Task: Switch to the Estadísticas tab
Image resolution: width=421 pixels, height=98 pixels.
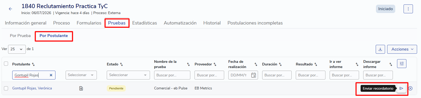Action: [144, 23]
